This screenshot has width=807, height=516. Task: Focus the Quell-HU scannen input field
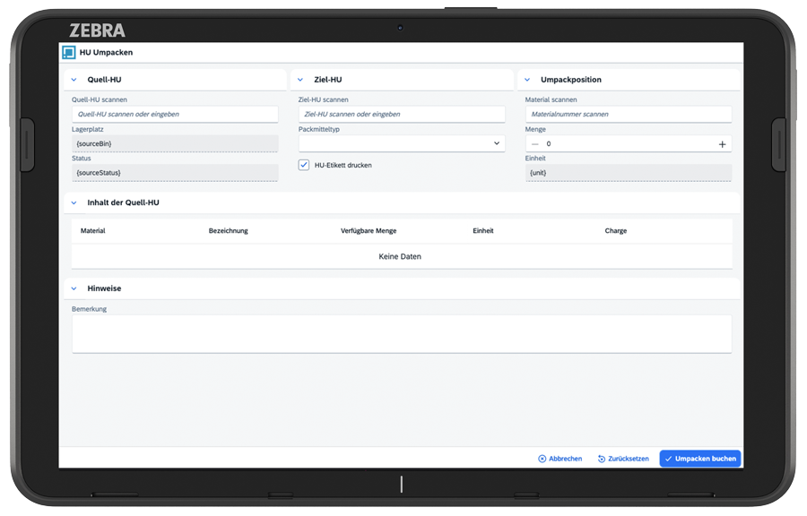click(175, 114)
